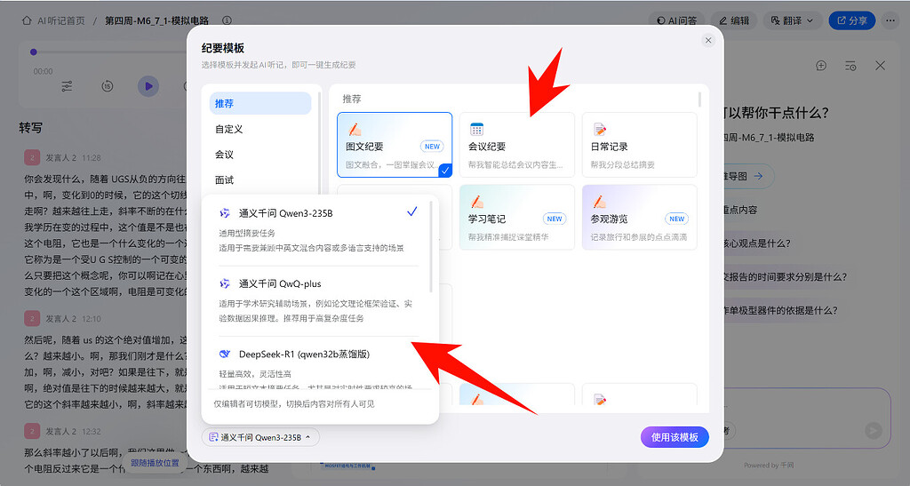Click the 跟随播放位置 button
Image resolution: width=910 pixels, height=486 pixels.
pyautogui.click(x=155, y=463)
